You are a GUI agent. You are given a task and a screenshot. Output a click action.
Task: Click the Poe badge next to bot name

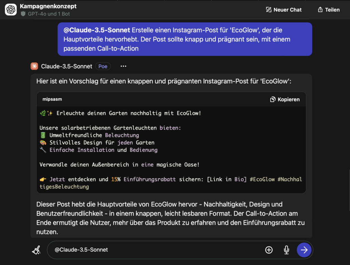pos(103,66)
